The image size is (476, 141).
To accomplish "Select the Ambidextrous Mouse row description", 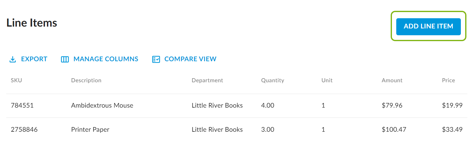I will click(x=102, y=105).
